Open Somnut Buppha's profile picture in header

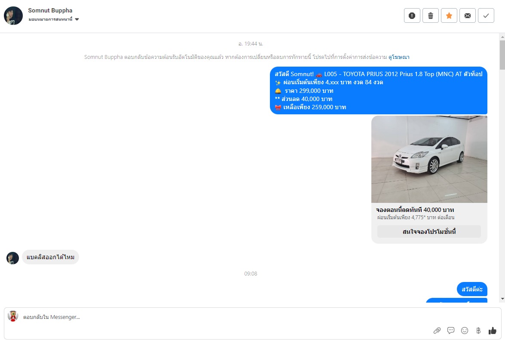(13, 15)
